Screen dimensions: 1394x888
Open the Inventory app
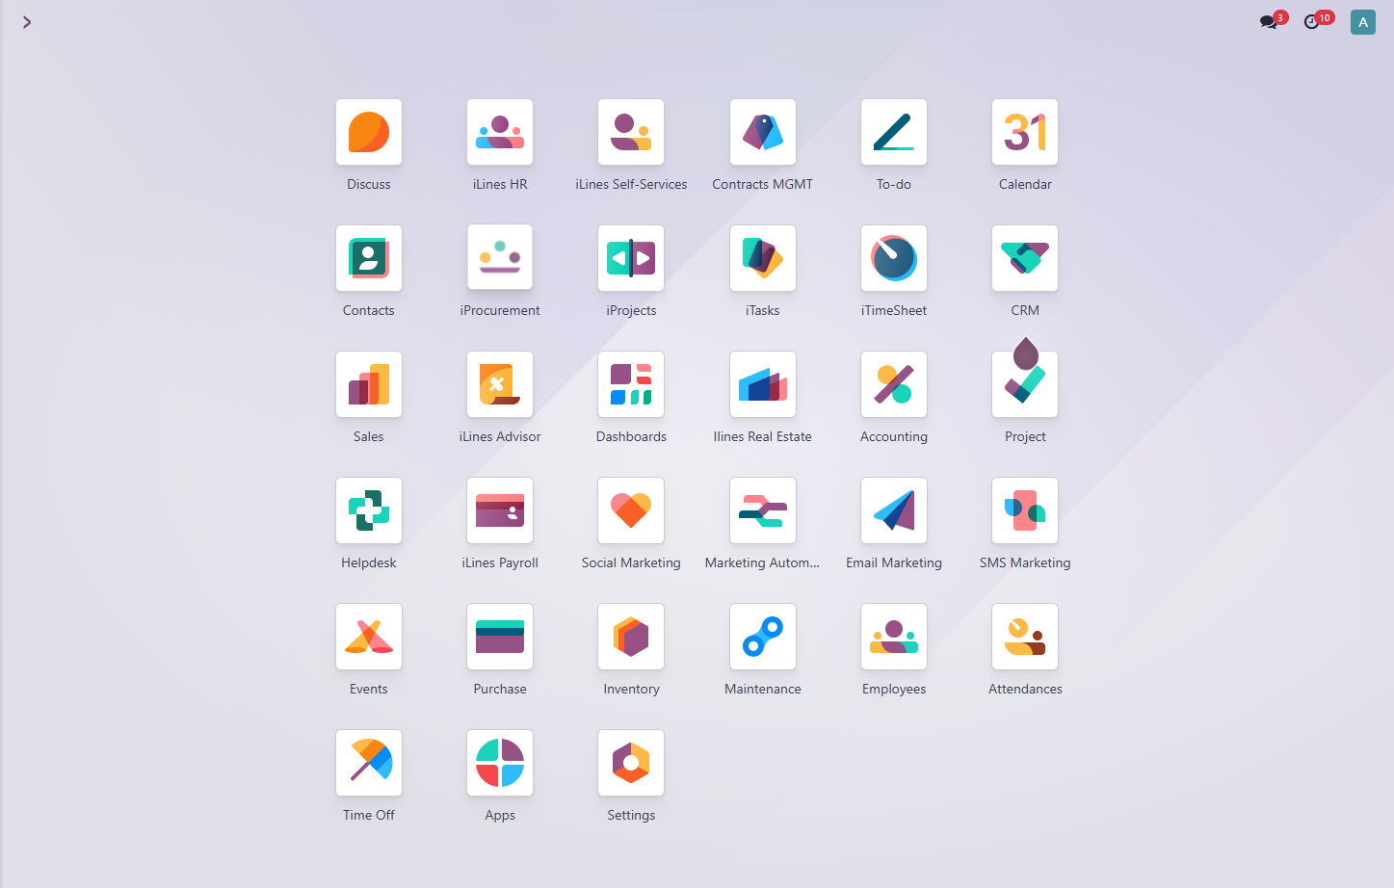pyautogui.click(x=631, y=637)
